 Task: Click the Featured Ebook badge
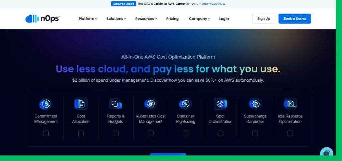pyautogui.click(x=124, y=4)
